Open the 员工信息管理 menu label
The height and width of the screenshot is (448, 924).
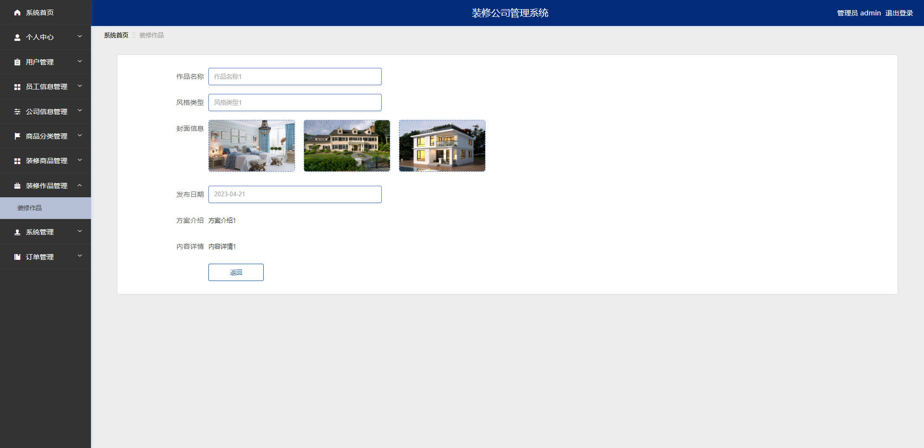(x=47, y=87)
